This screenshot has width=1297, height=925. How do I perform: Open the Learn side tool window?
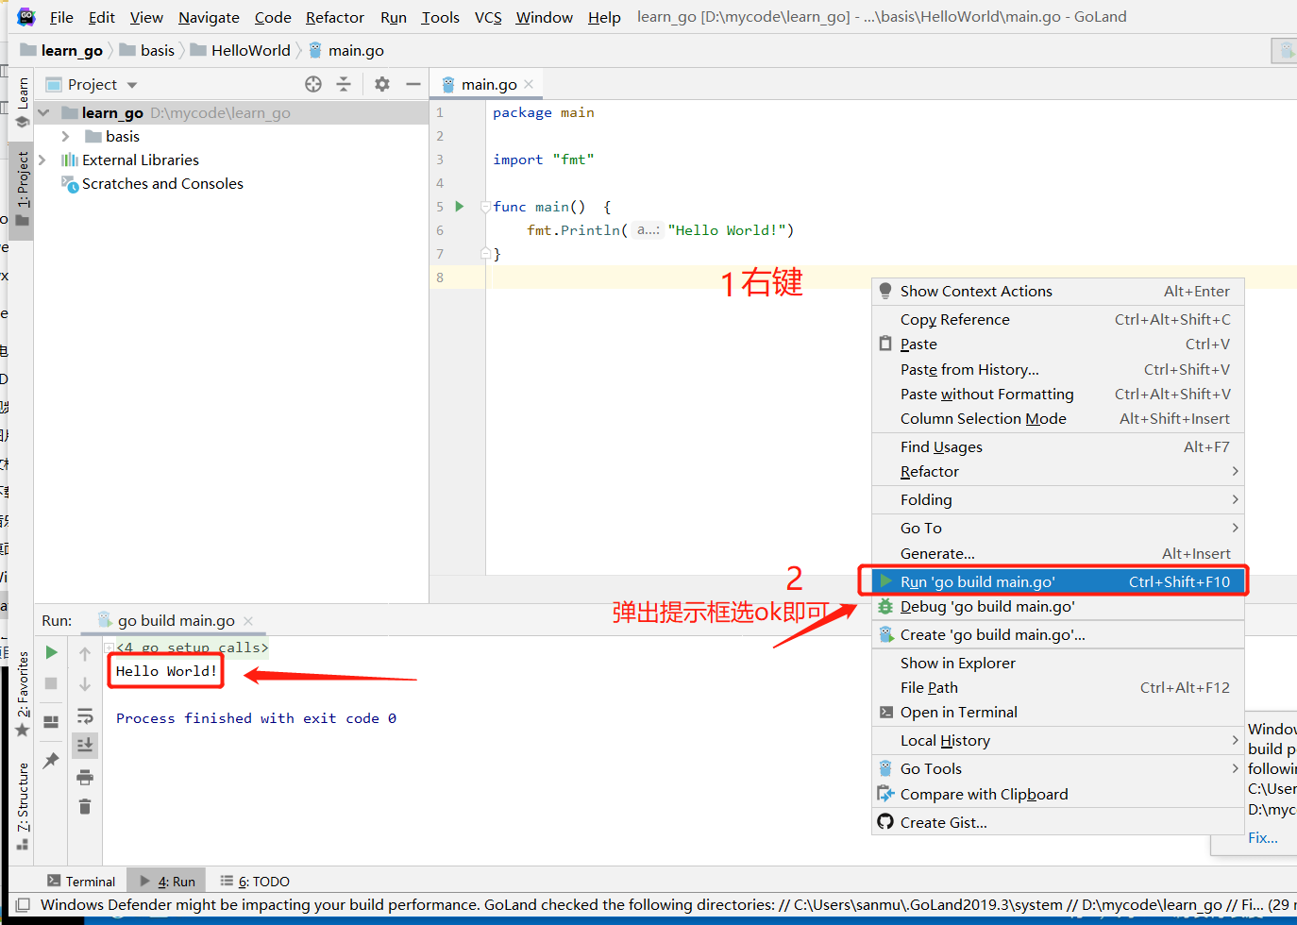point(23,102)
